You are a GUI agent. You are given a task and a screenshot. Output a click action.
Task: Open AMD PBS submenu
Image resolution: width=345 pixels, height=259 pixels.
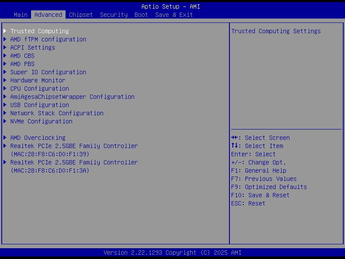coord(22,64)
